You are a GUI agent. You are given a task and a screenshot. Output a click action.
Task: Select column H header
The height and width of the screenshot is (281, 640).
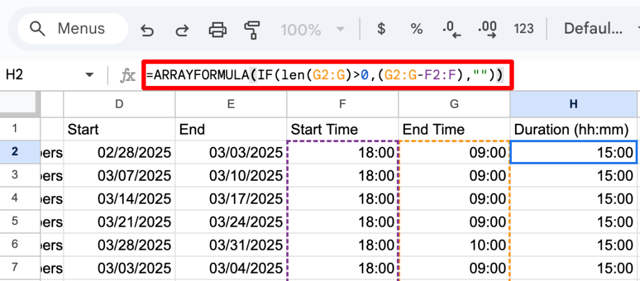pos(574,104)
